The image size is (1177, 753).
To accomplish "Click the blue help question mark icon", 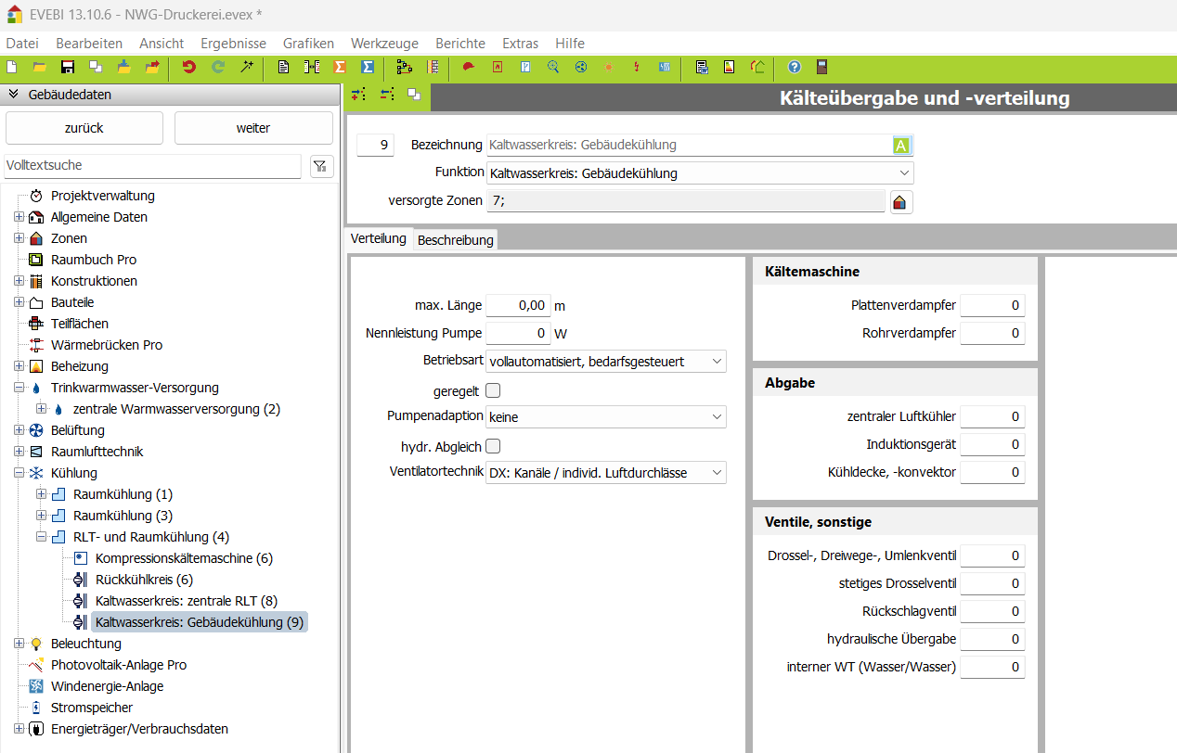I will 794,67.
